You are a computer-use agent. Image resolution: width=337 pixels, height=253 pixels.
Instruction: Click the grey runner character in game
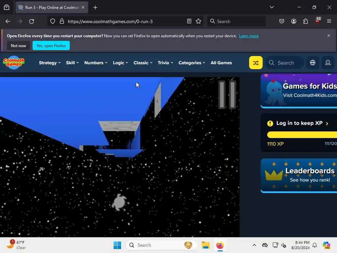(x=120, y=202)
